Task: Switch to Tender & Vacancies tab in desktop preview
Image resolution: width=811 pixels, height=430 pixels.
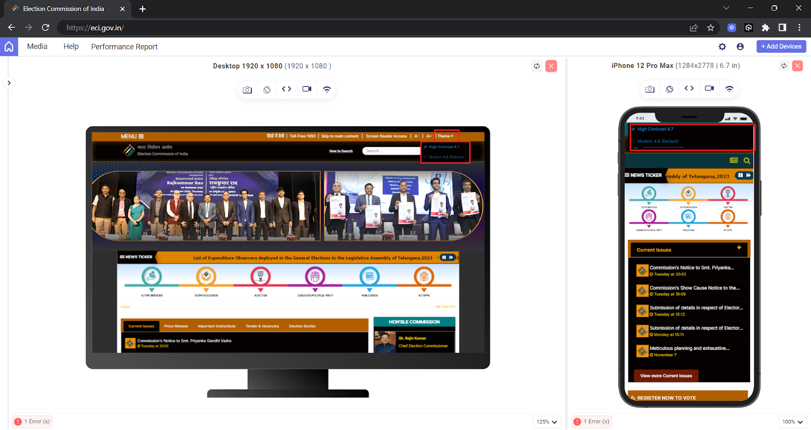Action: coord(262,326)
